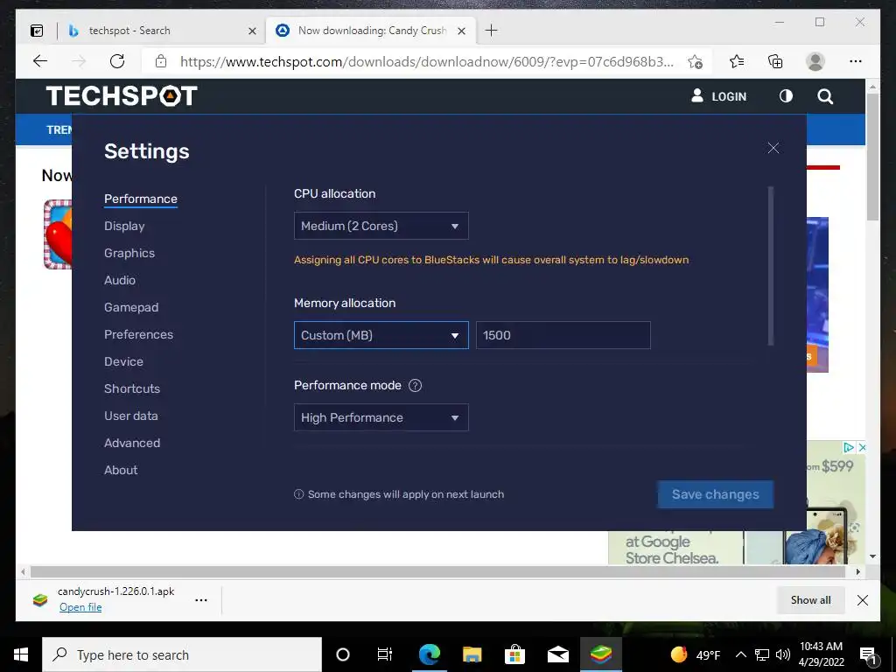Open the Audio settings section
This screenshot has width=896, height=672.
[120, 280]
